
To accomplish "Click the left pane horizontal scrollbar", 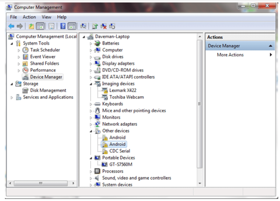I will coord(41,183).
